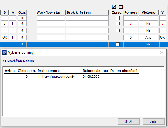The width and height of the screenshot is (168, 128).
Task: Click the Krok k řešení field in highlighted row
Action: pos(87,44)
